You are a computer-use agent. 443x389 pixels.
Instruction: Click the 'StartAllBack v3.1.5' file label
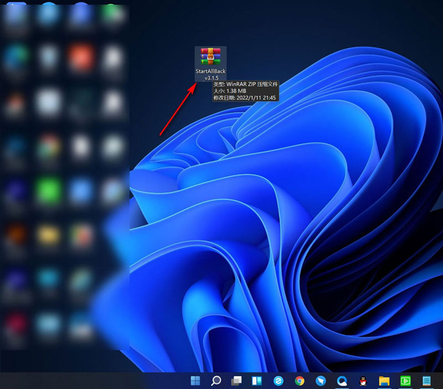coord(211,75)
